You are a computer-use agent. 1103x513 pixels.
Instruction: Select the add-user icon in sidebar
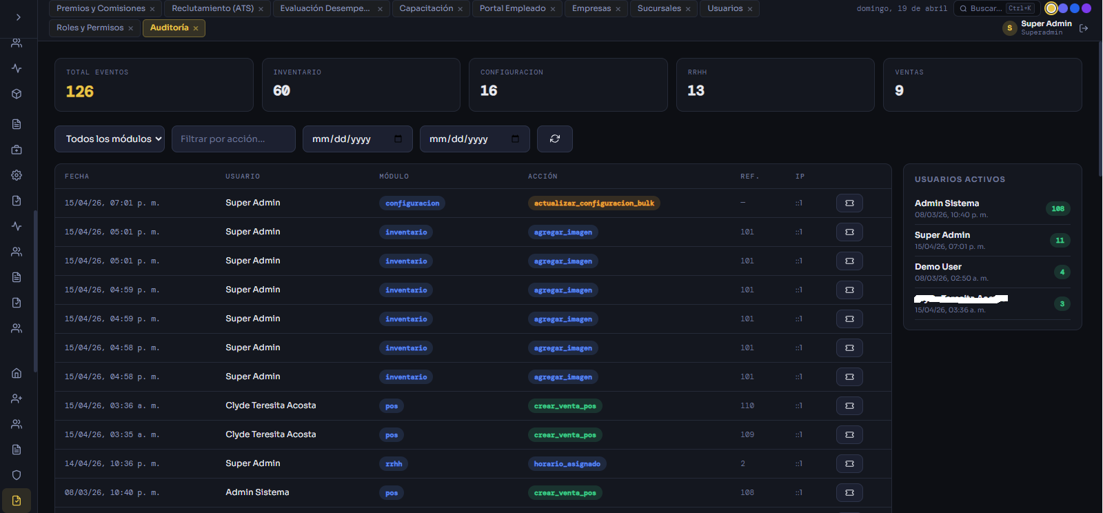point(17,399)
